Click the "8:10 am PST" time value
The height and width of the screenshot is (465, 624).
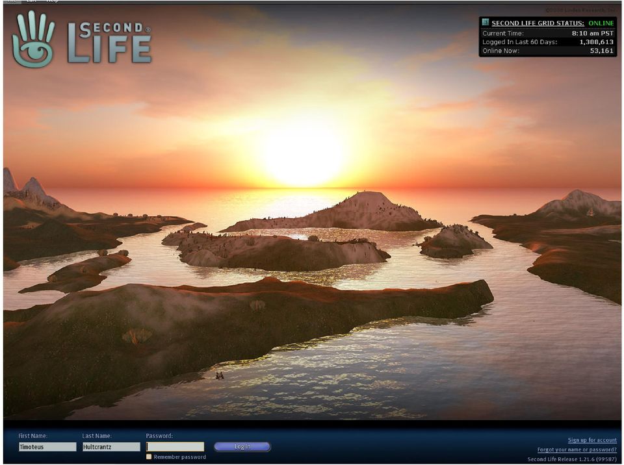593,33
